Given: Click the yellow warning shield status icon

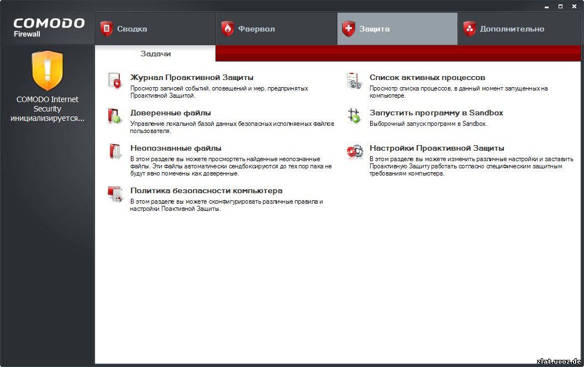Looking at the screenshot, I should (x=48, y=71).
